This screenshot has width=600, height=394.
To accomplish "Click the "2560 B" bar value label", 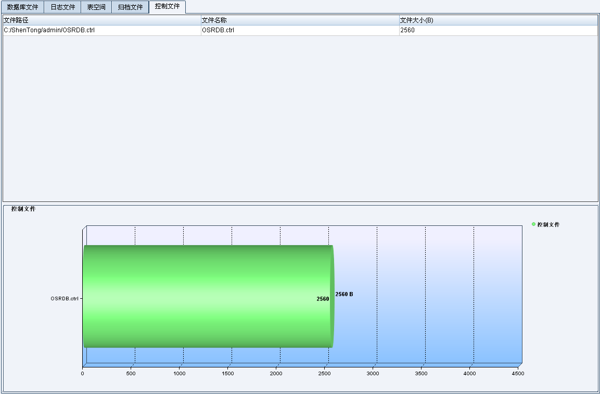I will pos(344,294).
